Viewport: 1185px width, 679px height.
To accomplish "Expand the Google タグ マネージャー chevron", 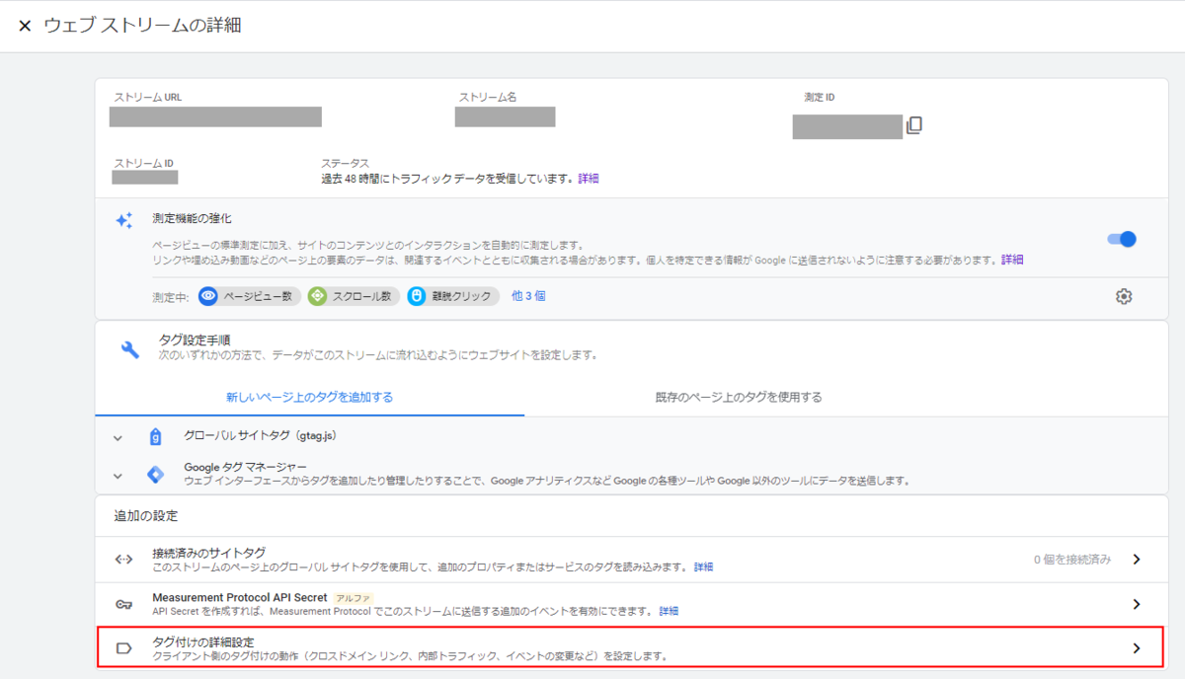I will point(118,475).
